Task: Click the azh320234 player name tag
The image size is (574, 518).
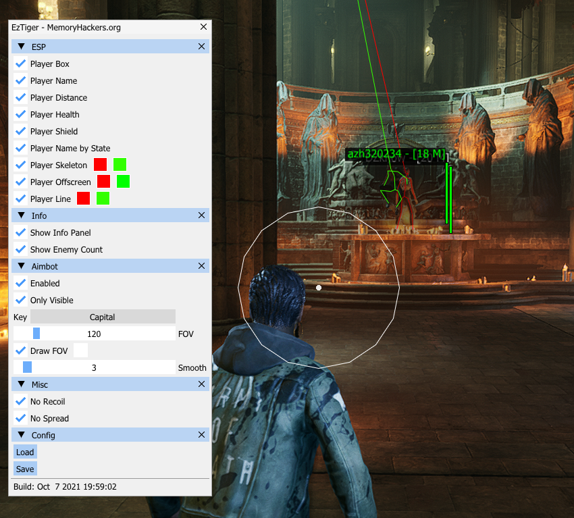Action: pyautogui.click(x=396, y=154)
